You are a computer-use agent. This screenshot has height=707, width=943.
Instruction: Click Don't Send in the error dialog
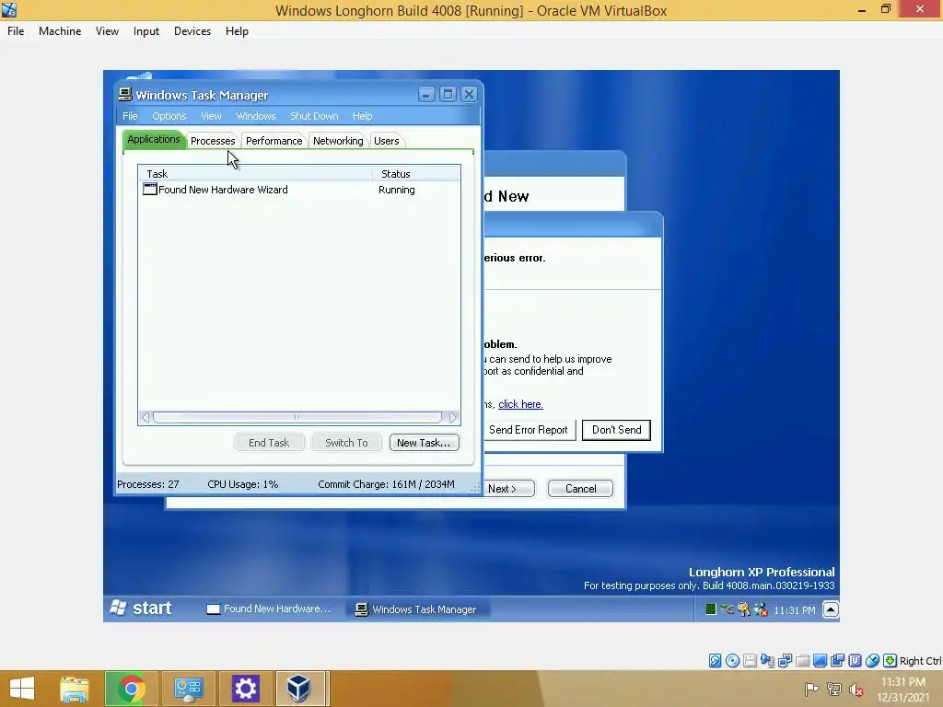[616, 430]
